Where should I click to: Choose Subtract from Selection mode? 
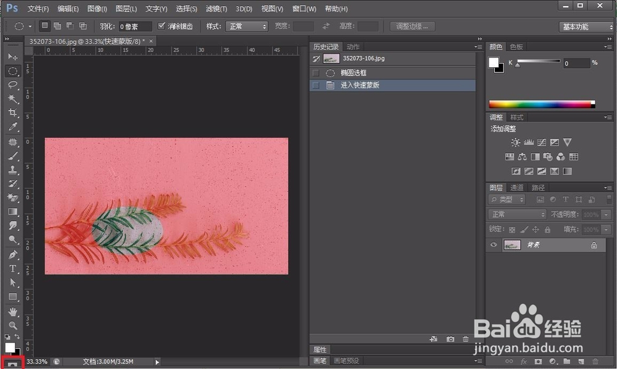coord(70,26)
